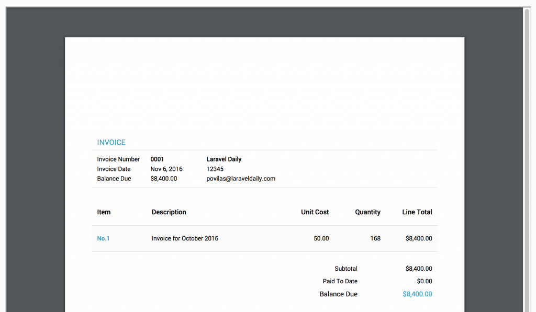The height and width of the screenshot is (312, 536).
Task: Click the company name Laravel Daily
Action: point(224,159)
